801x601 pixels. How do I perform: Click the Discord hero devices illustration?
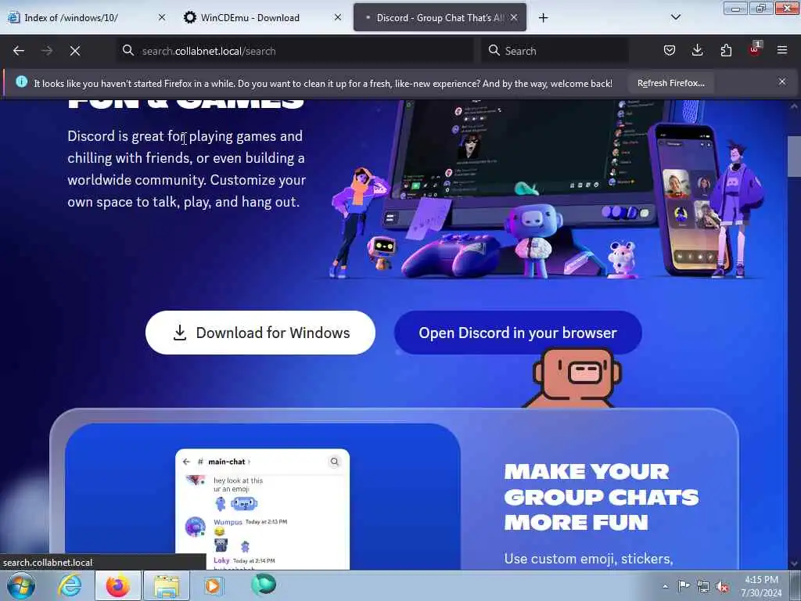point(547,189)
